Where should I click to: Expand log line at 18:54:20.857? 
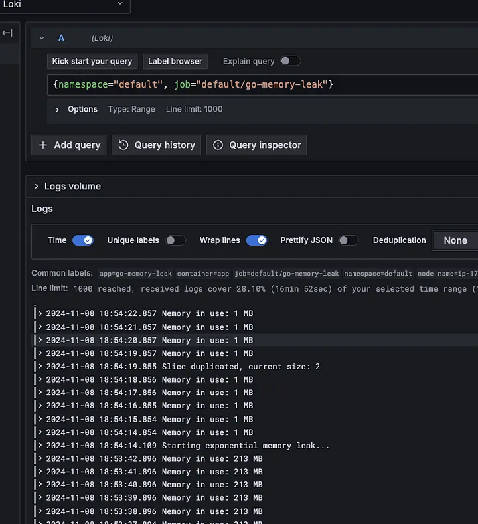(x=40, y=340)
